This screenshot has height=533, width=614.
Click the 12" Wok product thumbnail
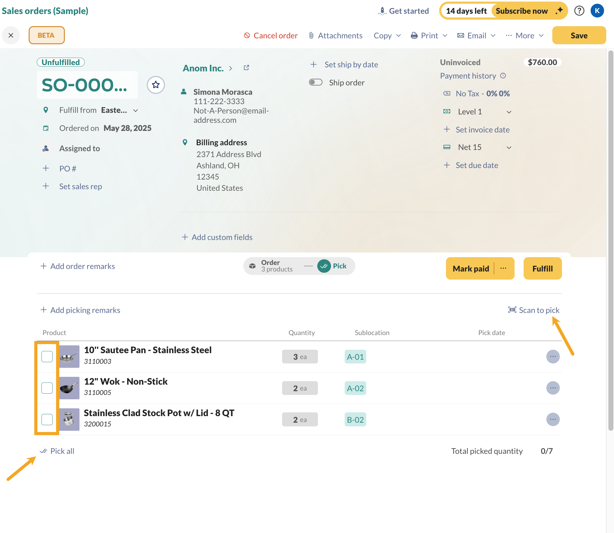[69, 388]
